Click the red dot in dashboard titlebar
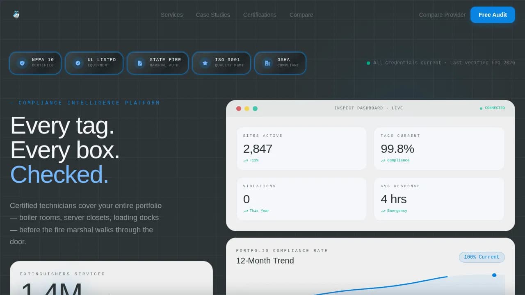The image size is (525, 295). (x=239, y=109)
